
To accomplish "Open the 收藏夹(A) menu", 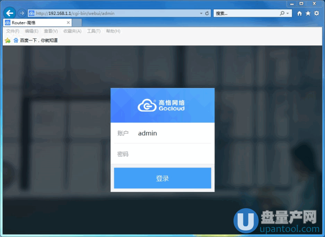I will tap(72, 31).
